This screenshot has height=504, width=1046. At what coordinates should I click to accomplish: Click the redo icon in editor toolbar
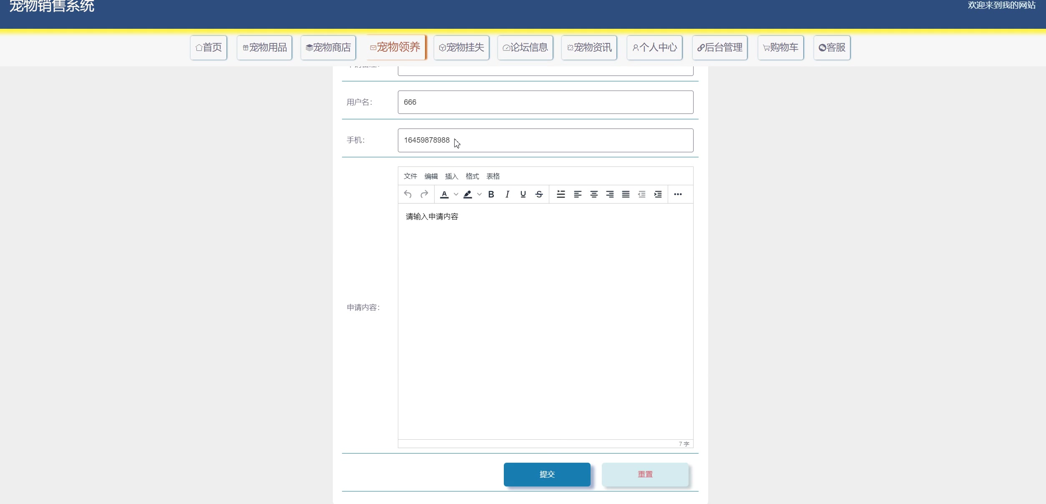(424, 194)
